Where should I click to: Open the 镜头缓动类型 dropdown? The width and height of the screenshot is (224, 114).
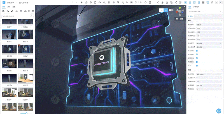tap(209, 47)
